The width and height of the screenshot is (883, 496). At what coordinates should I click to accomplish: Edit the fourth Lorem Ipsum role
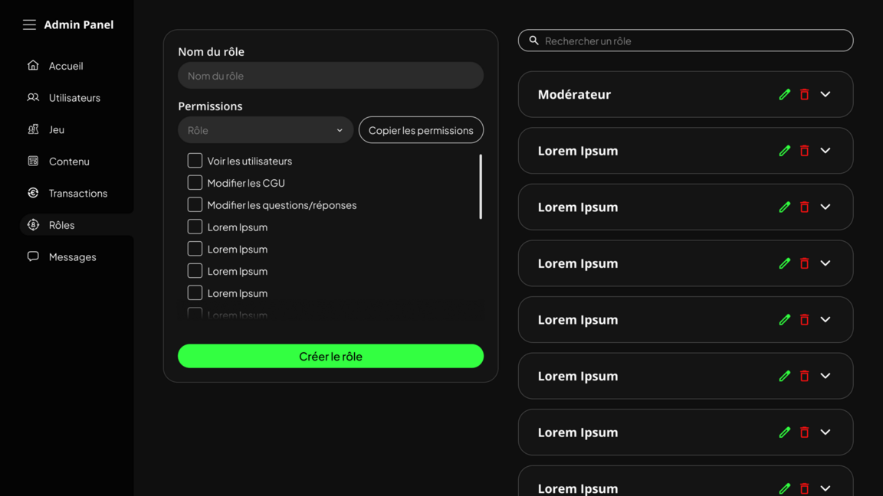click(784, 319)
